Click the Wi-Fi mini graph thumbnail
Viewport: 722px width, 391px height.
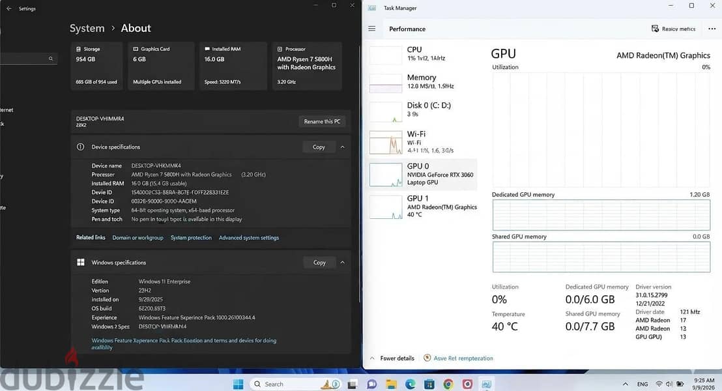[x=385, y=142]
